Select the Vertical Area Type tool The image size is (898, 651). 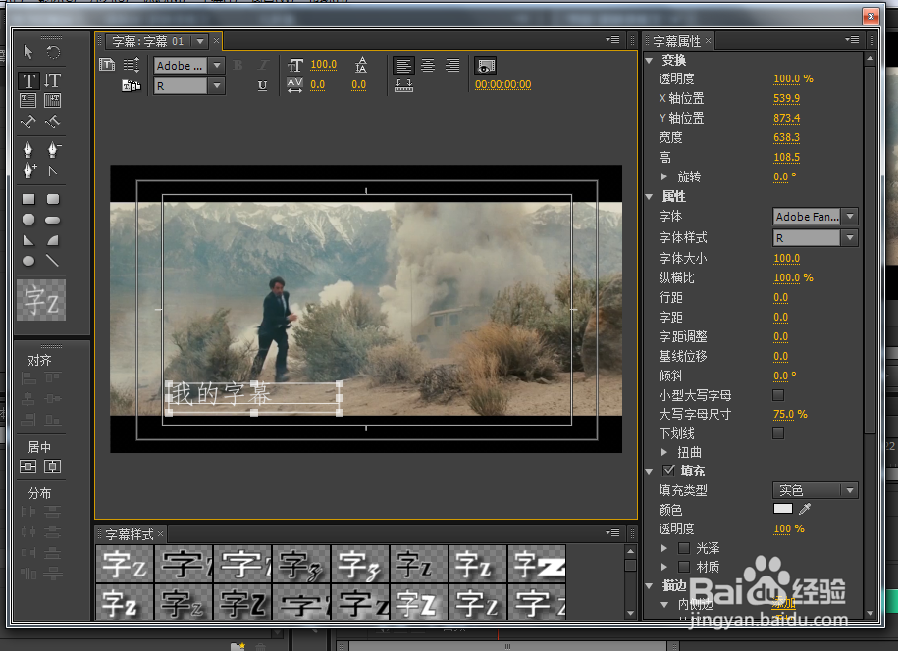(53, 101)
